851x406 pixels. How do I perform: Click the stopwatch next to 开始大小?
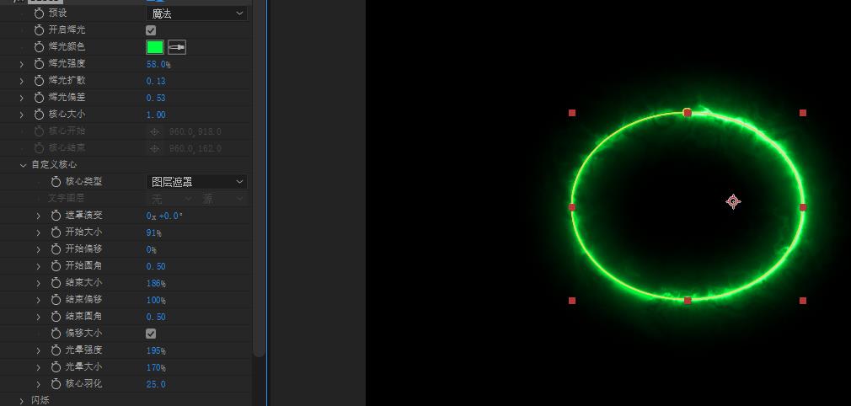(56, 232)
